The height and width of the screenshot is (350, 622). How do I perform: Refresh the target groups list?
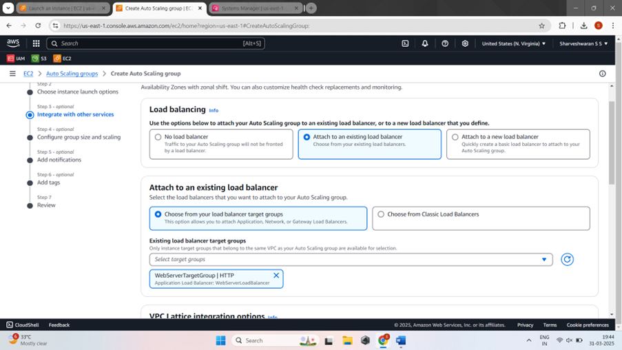[568, 259]
